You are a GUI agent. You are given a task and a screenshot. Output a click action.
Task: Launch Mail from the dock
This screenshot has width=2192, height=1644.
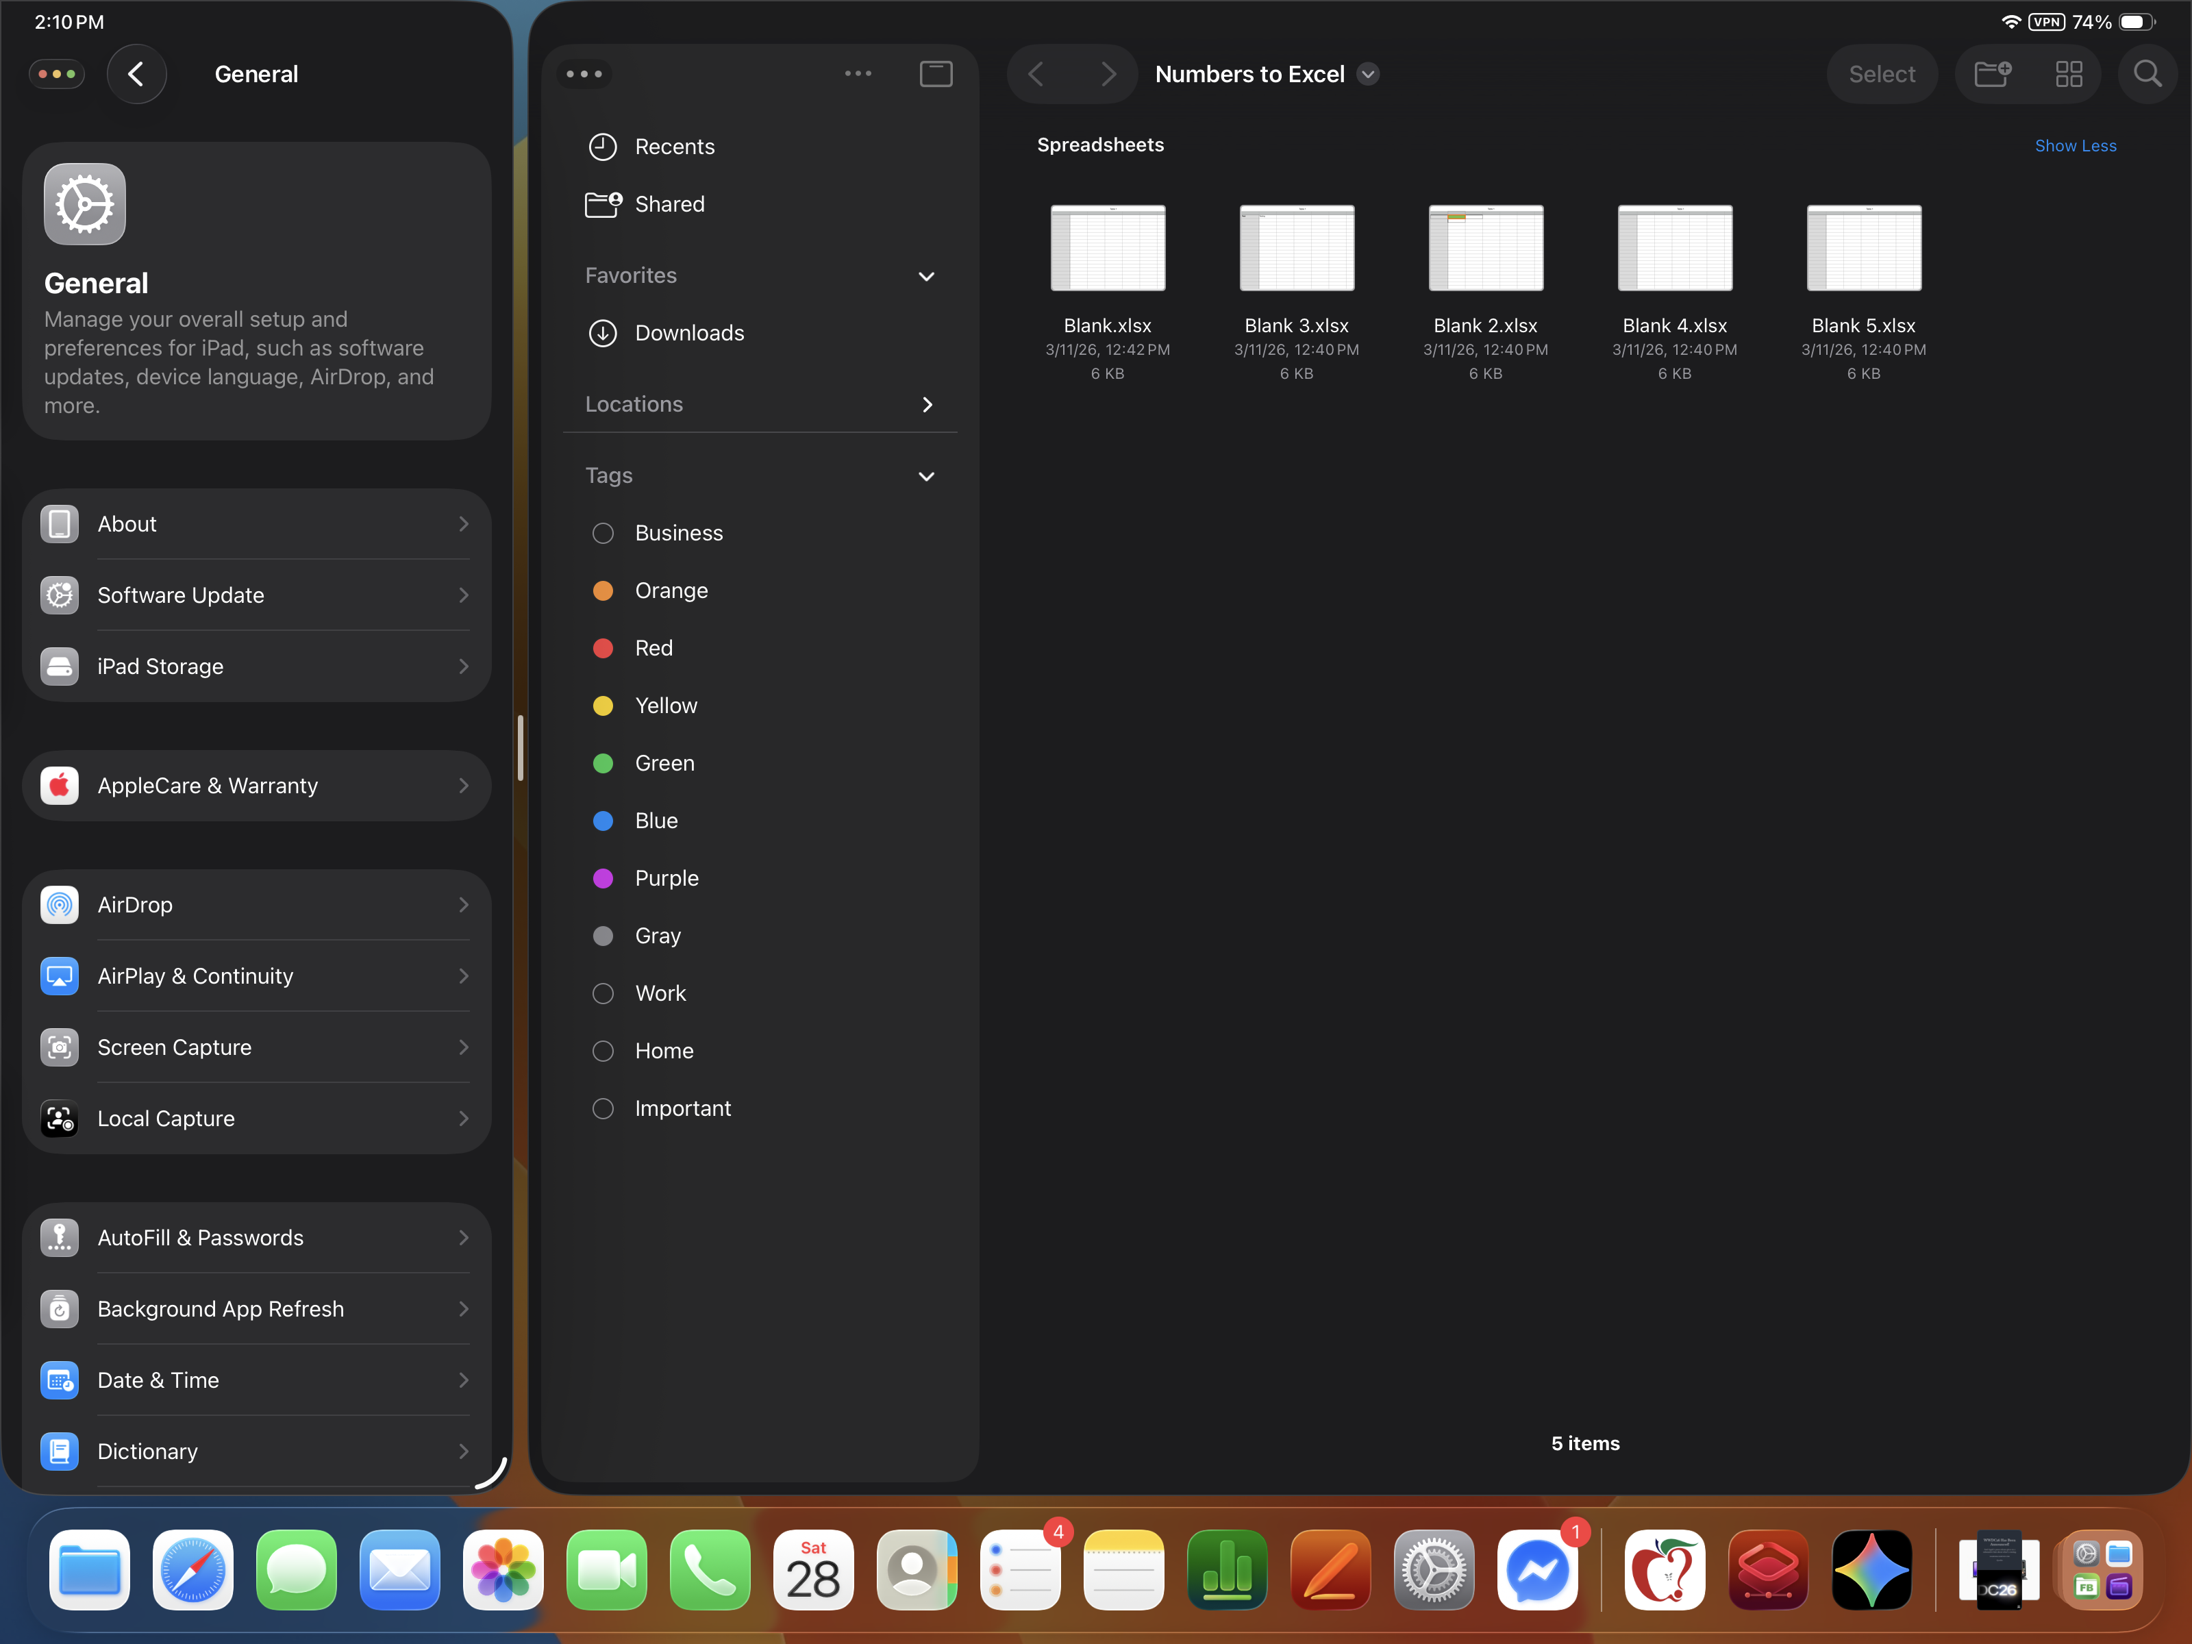click(x=399, y=1571)
